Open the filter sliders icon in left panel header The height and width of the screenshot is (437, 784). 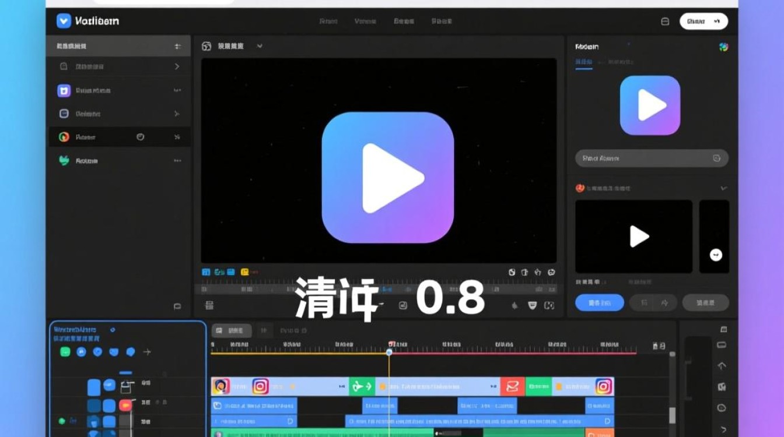click(177, 46)
